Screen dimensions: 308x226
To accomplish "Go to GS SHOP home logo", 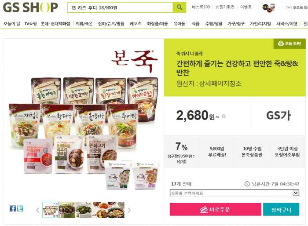I will [x=30, y=7].
